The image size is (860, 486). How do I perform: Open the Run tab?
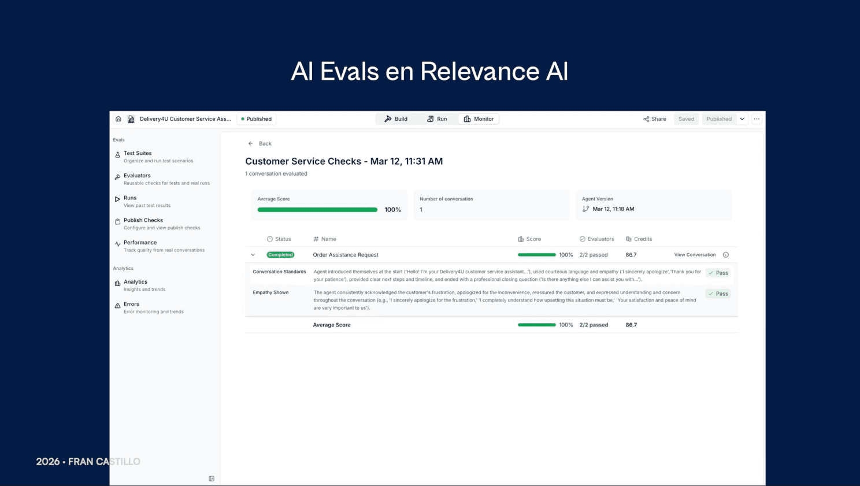pos(437,119)
